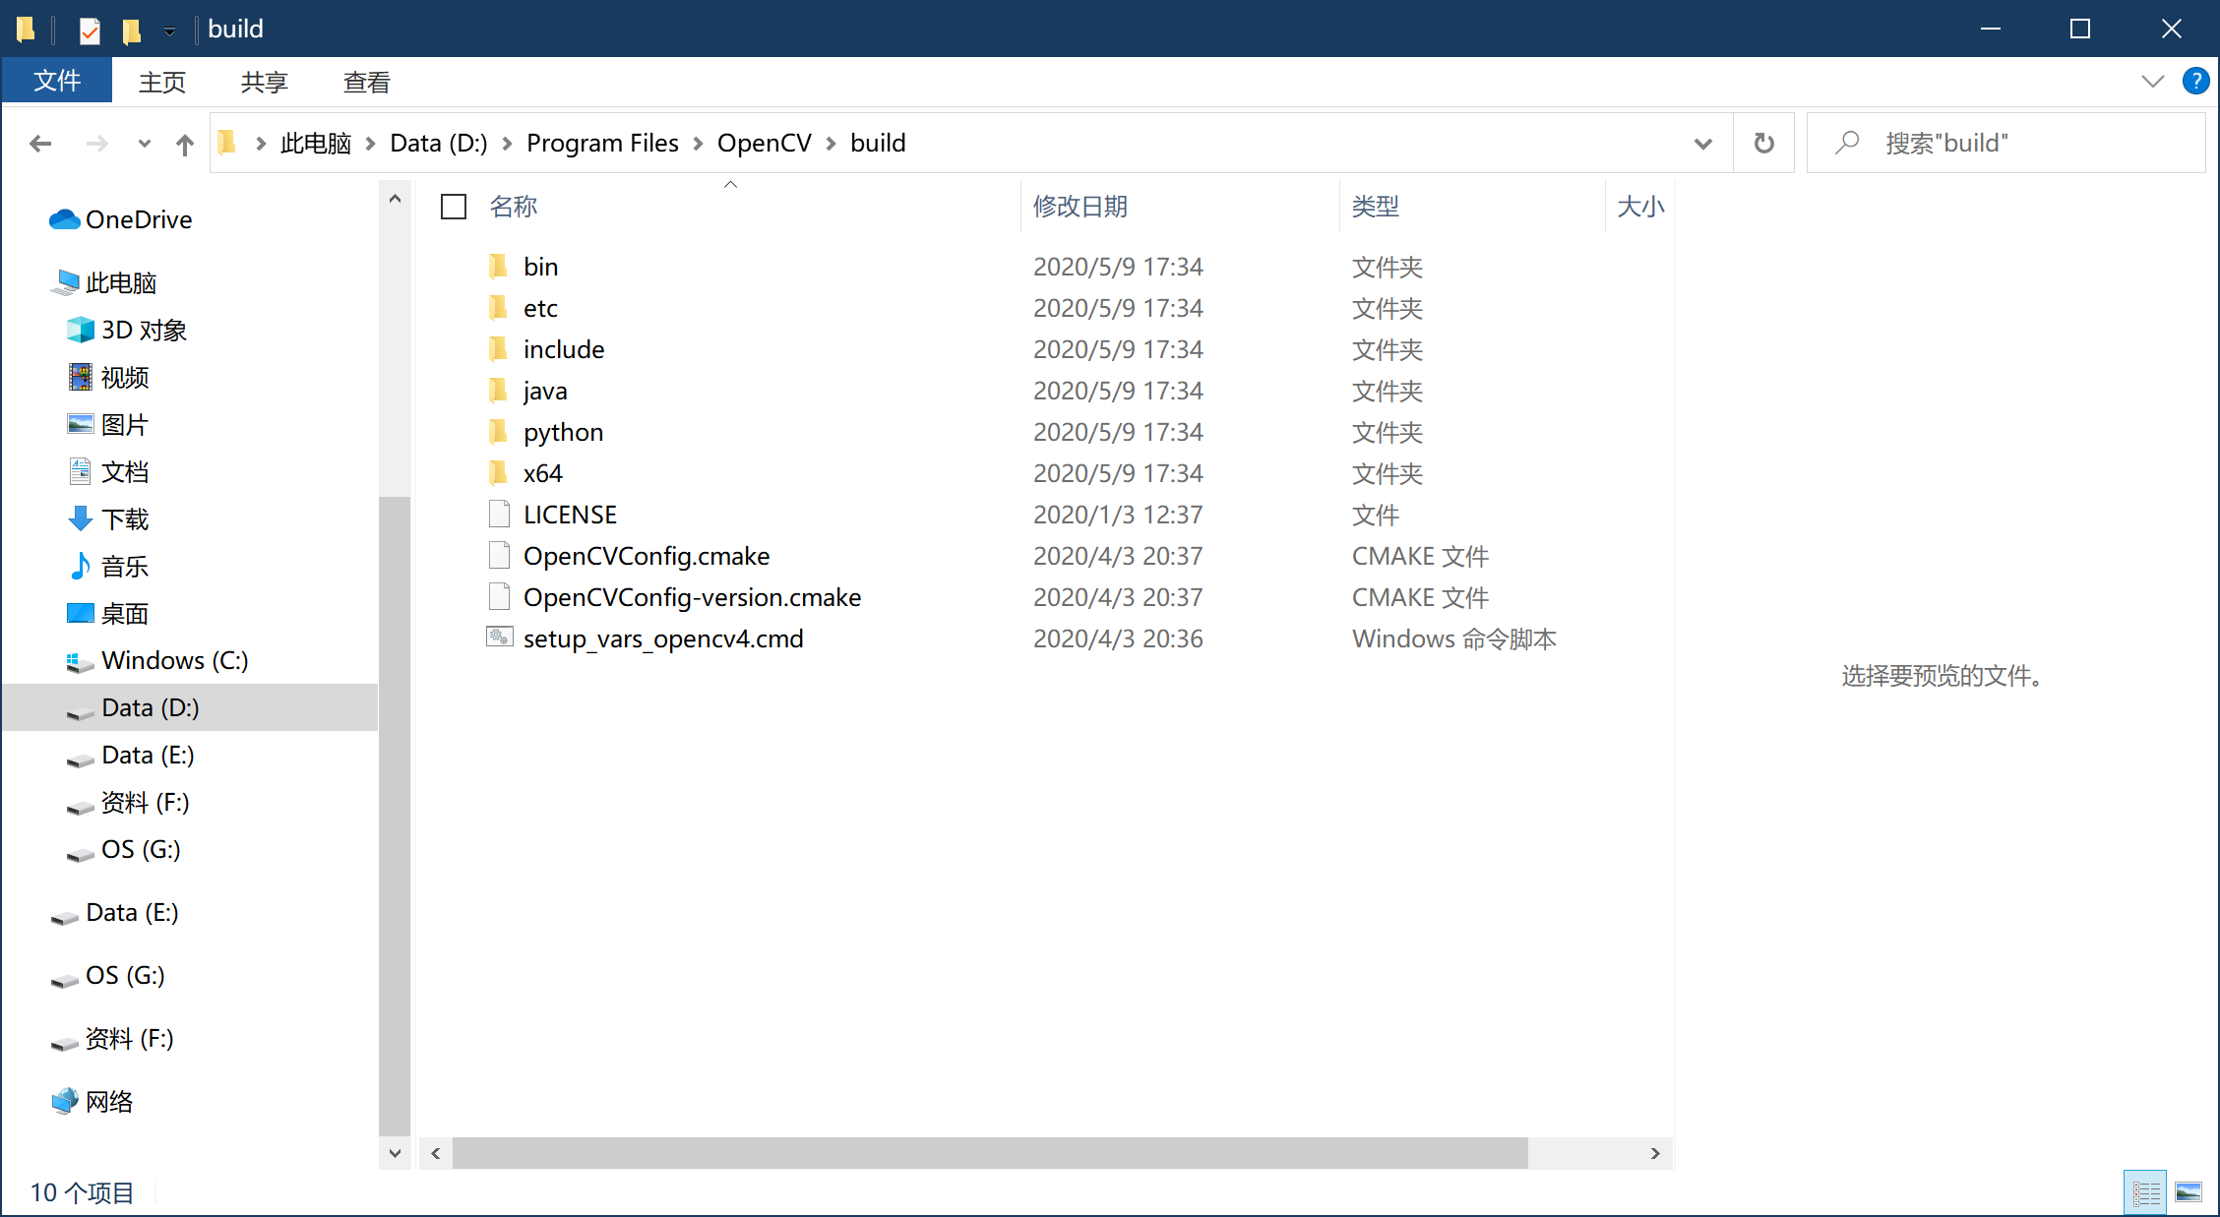Open the 文件 menu tab
Viewport: 2220px width, 1217px height.
tap(57, 81)
